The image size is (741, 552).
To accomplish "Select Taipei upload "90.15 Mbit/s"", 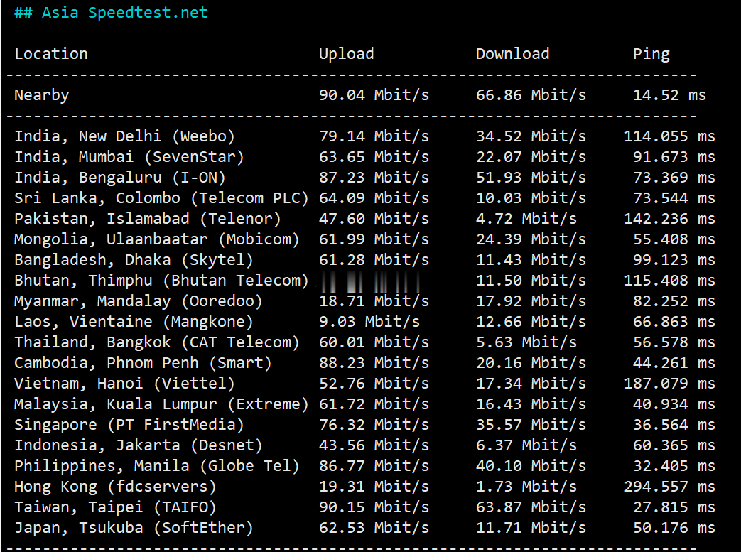I will click(x=374, y=507).
